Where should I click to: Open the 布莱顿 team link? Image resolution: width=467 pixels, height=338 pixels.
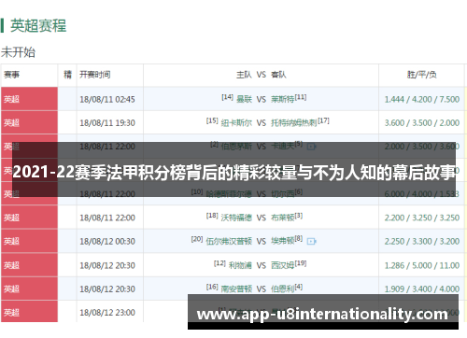coord(282,218)
